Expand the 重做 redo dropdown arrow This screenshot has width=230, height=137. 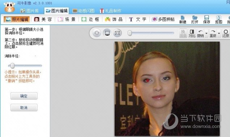click(x=219, y=33)
